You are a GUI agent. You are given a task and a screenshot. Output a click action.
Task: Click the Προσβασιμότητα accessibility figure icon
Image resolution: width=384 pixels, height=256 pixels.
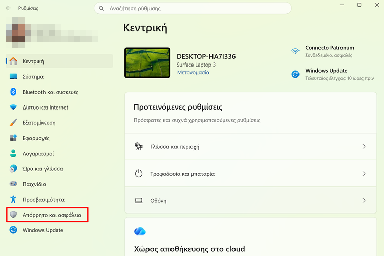[13, 199]
